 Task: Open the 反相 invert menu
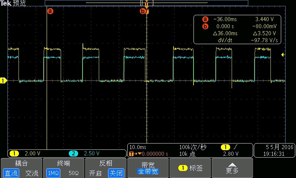(x=106, y=163)
